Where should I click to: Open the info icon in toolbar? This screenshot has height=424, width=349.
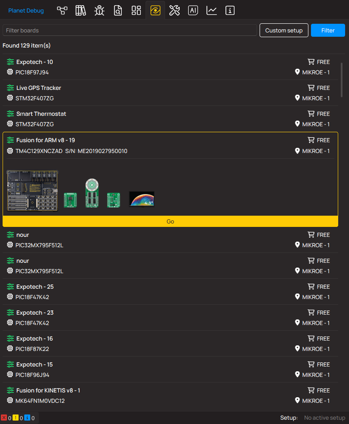pyautogui.click(x=230, y=10)
